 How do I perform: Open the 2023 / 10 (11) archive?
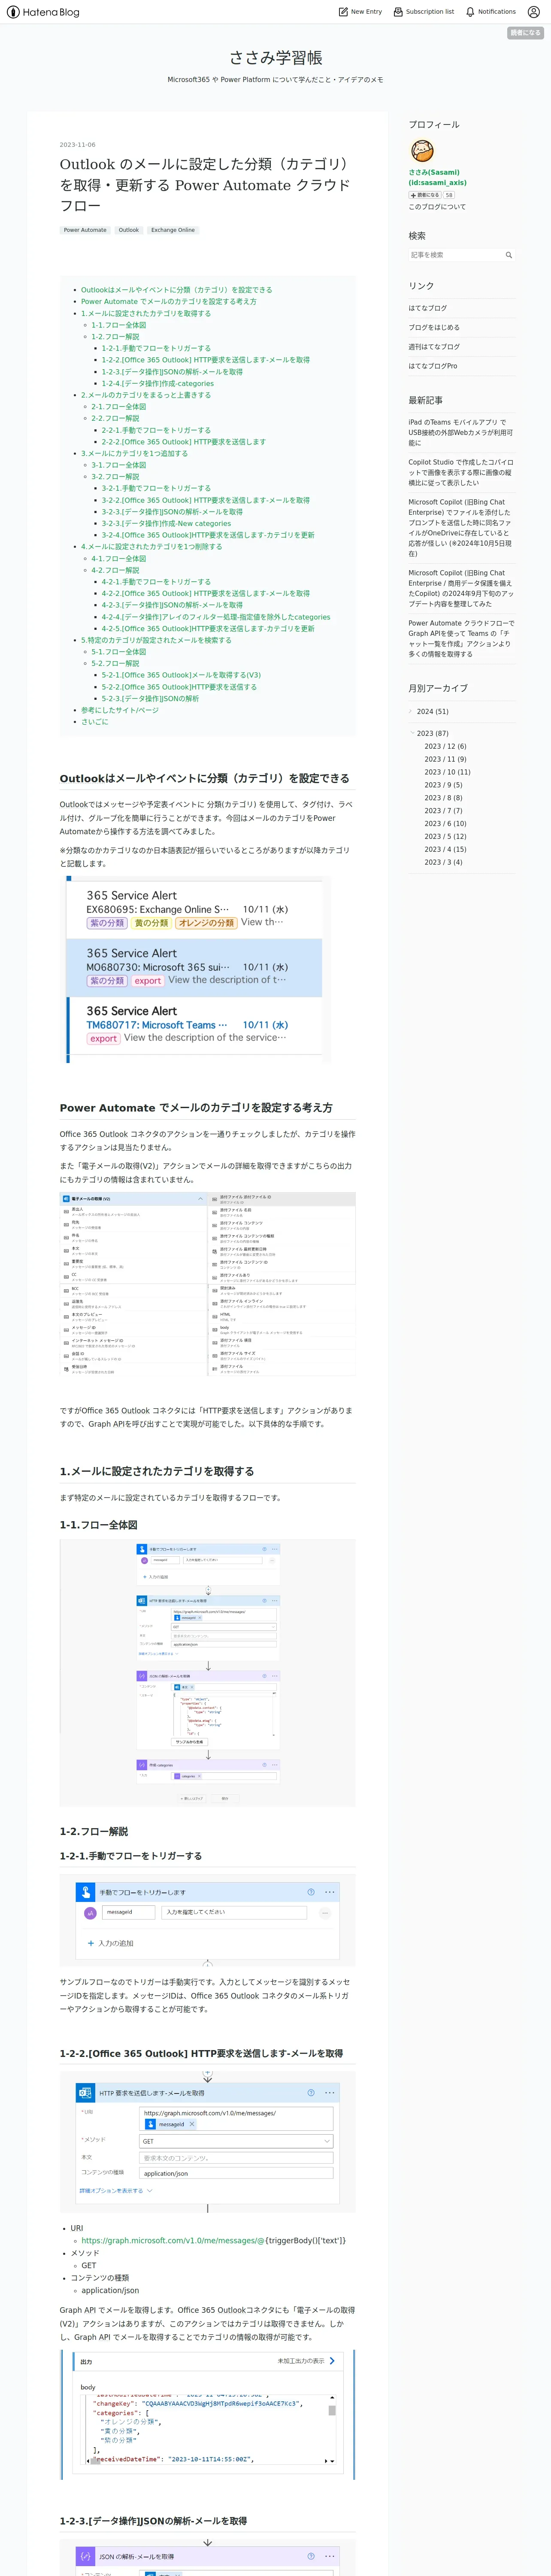pyautogui.click(x=447, y=772)
